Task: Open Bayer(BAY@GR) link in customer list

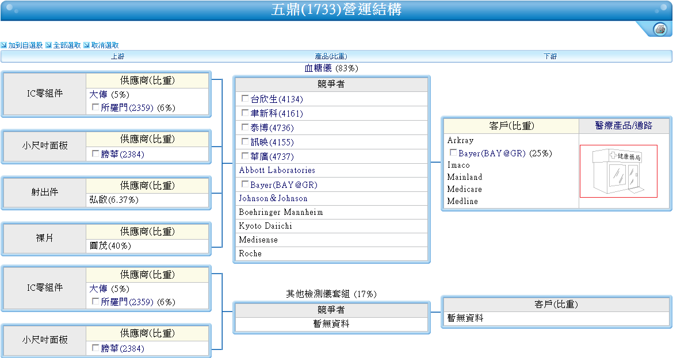Action: point(492,153)
